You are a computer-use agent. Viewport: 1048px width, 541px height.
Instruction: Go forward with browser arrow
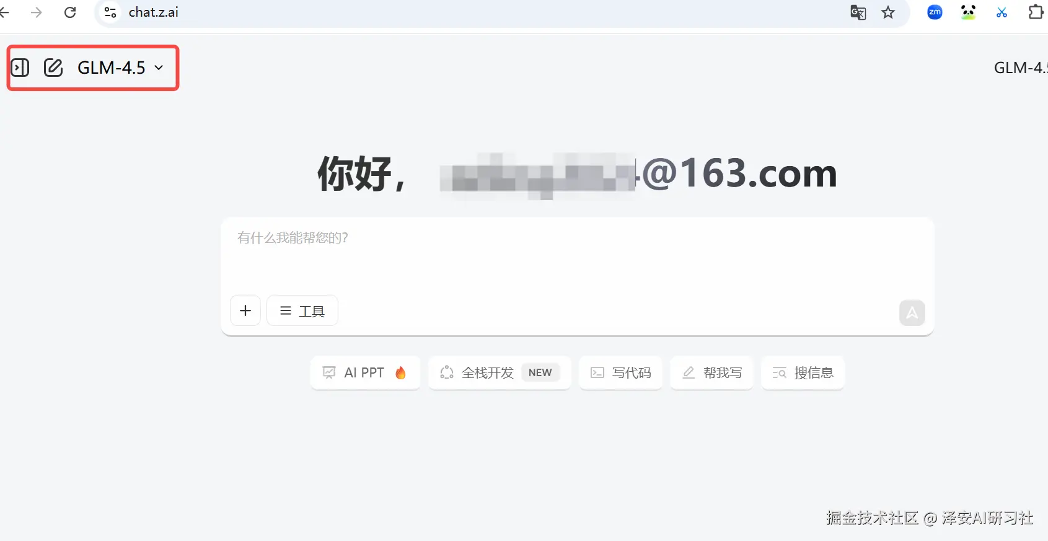[x=37, y=12]
